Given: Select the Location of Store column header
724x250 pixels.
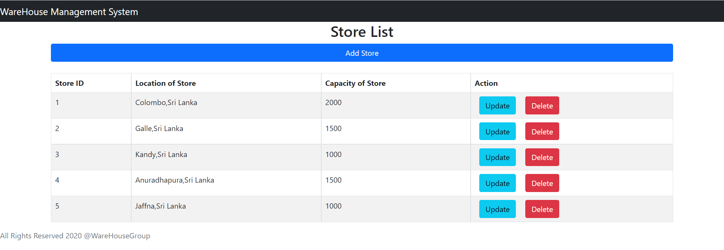Looking at the screenshot, I should [x=226, y=83].
